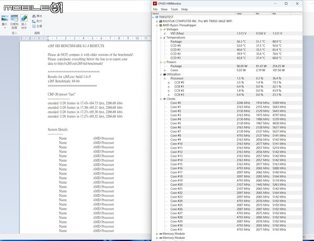This screenshot has width=314, height=241.
Task: Click the 'System Details' heading in document
Action: coord(58,130)
